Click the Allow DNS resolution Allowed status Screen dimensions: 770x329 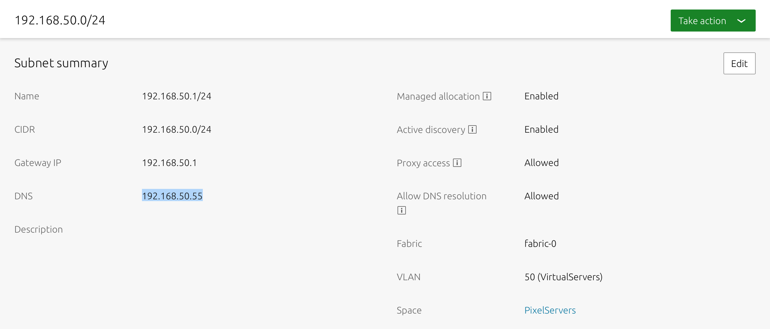coord(541,196)
